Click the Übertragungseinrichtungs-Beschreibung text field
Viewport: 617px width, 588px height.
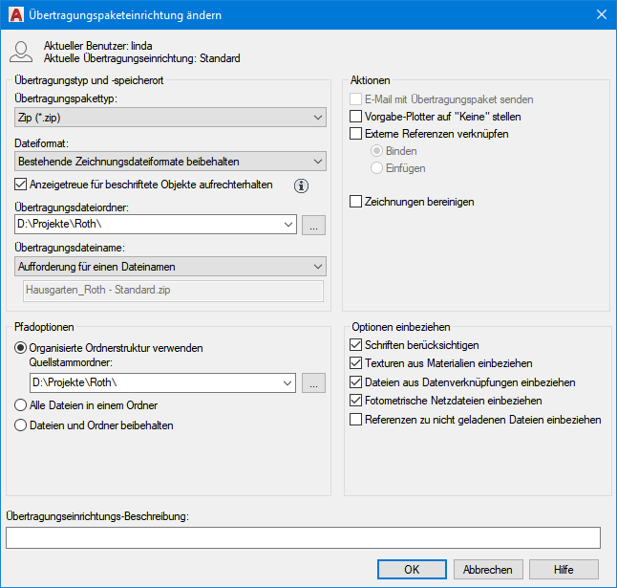(303, 537)
